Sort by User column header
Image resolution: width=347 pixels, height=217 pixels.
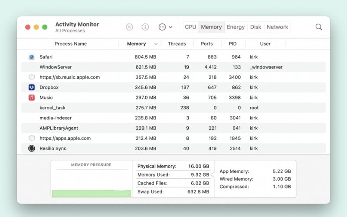265,44
